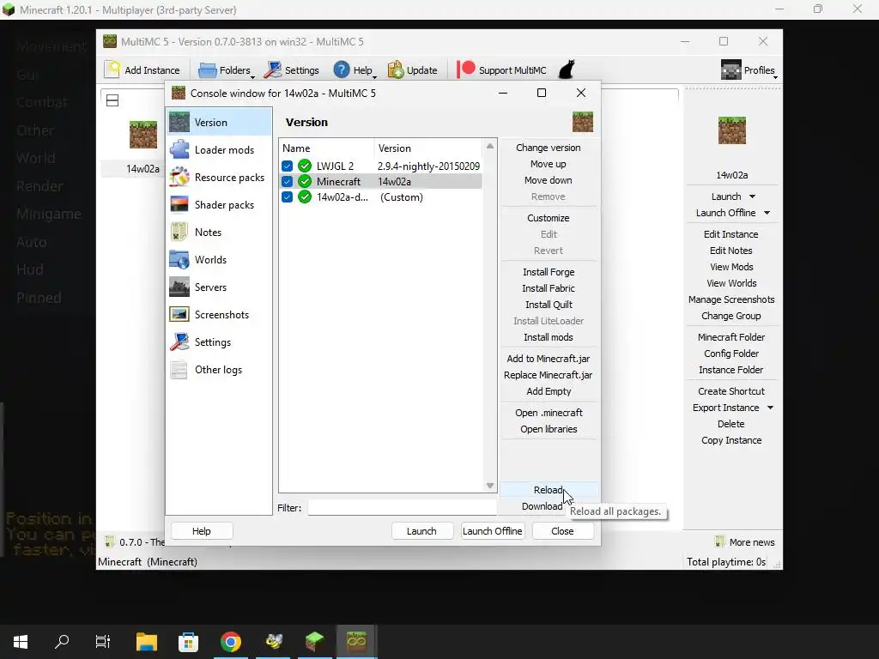Click the Screenshots sidebar icon
879x659 pixels.
click(179, 314)
